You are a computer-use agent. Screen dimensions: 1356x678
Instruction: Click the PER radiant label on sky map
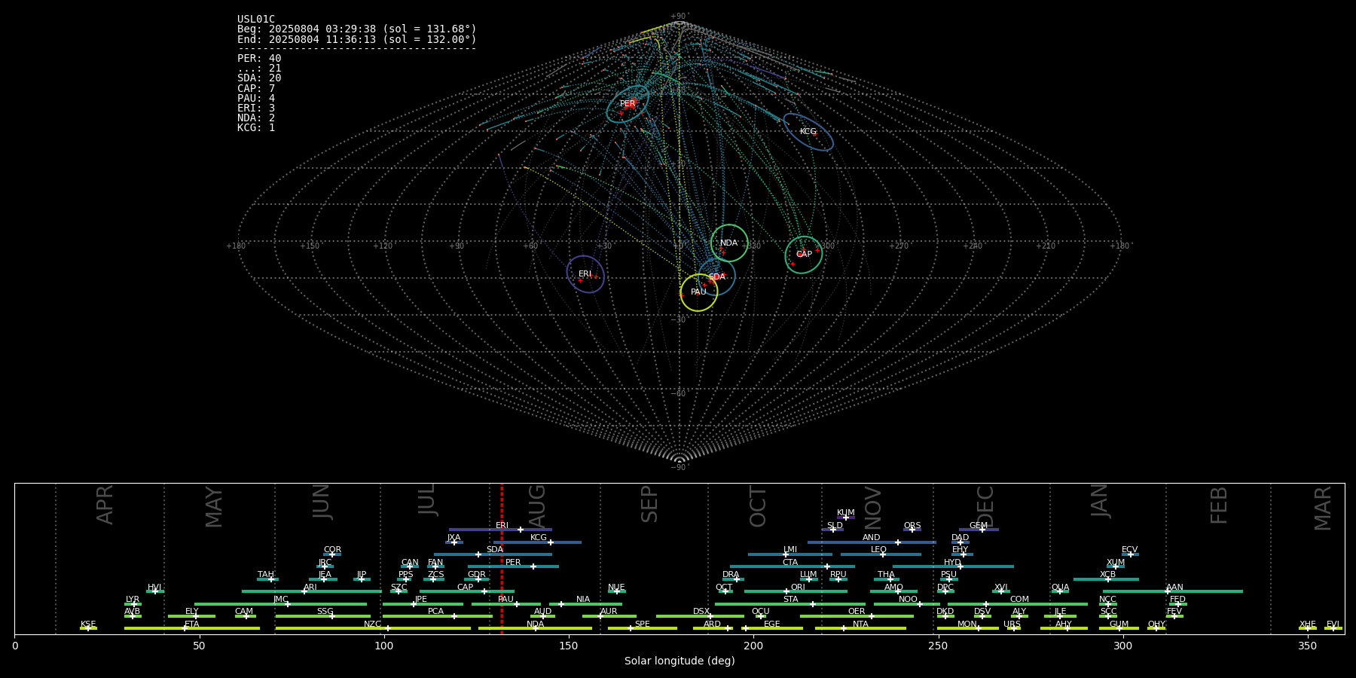tap(628, 104)
